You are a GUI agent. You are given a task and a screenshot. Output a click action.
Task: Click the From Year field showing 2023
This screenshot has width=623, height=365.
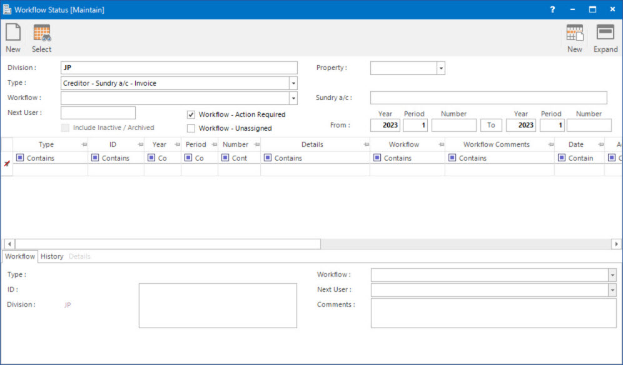(385, 124)
